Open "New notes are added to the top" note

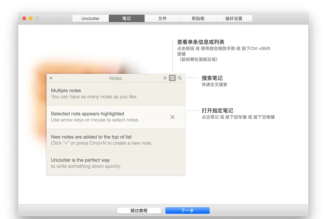point(116,140)
